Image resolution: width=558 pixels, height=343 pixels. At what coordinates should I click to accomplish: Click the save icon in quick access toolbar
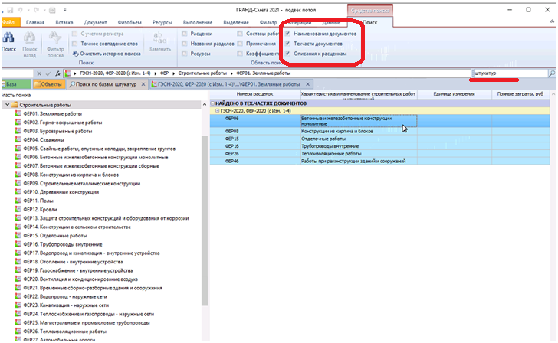point(10,10)
